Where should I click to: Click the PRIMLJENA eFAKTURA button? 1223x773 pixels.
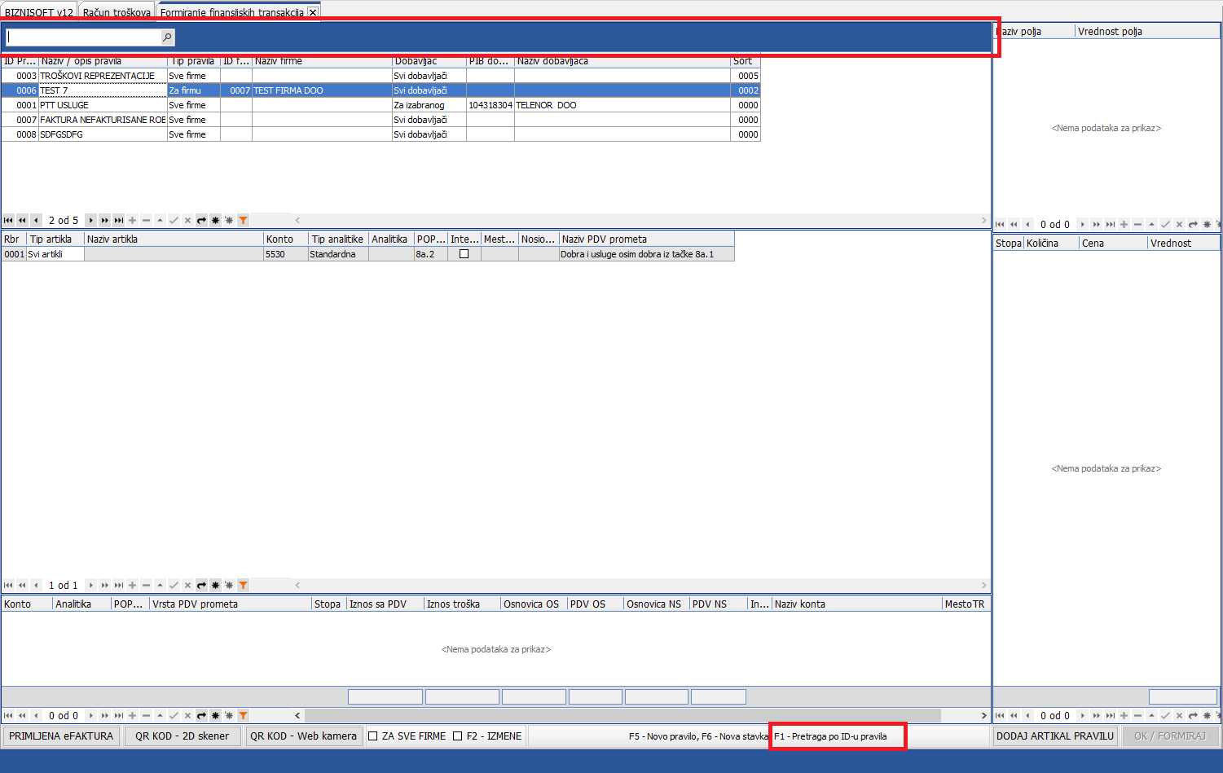click(61, 736)
